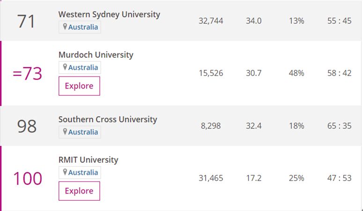Viewport: 363px width, 211px height.
Task: Open the Southern Cross University page
Action: 108,119
